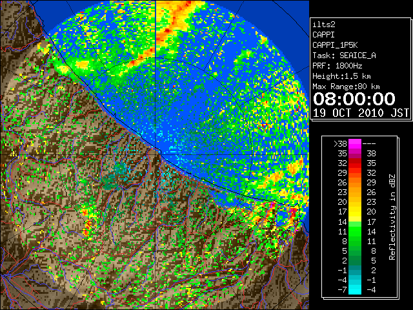Select the dark green 2 to 5 swatch

[355, 260]
